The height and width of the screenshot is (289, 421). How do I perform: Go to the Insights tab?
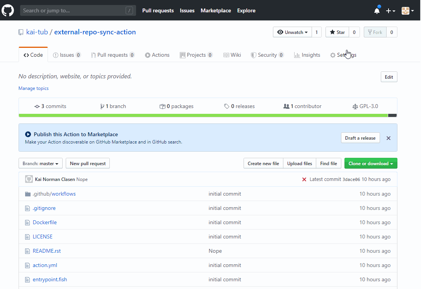[307, 55]
